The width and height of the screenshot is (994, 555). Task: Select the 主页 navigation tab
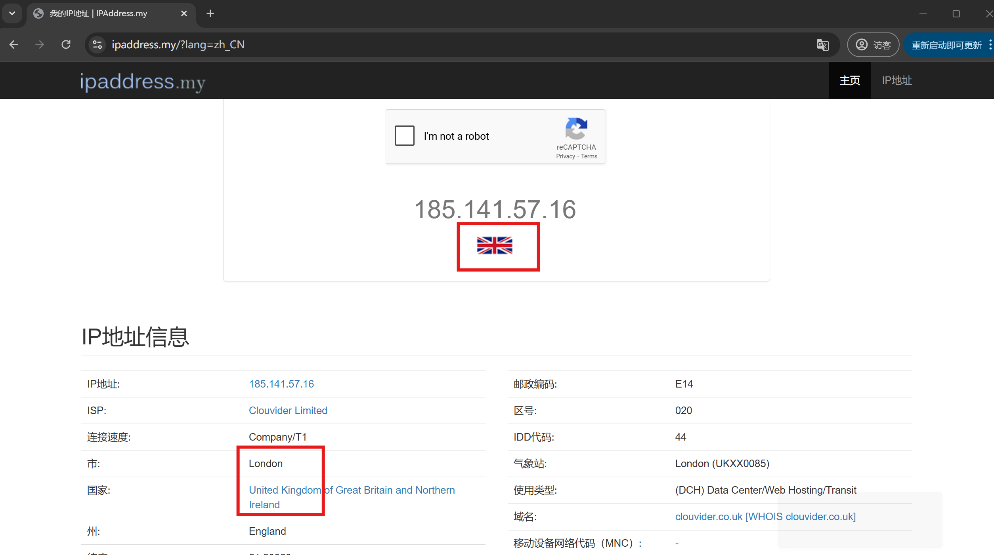coord(849,80)
